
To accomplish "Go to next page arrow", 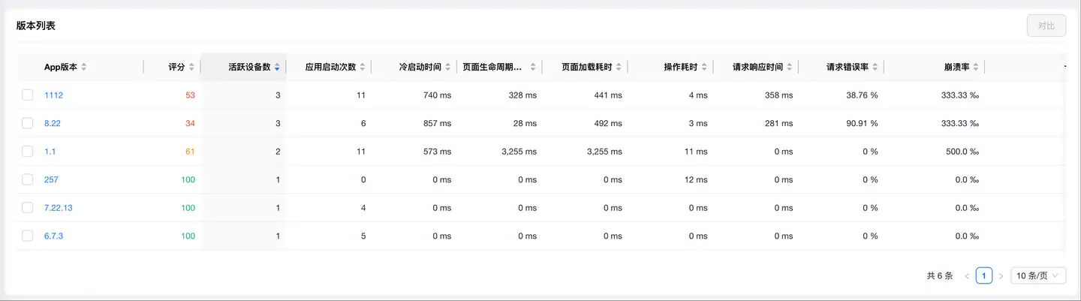I will pyautogui.click(x=1001, y=276).
